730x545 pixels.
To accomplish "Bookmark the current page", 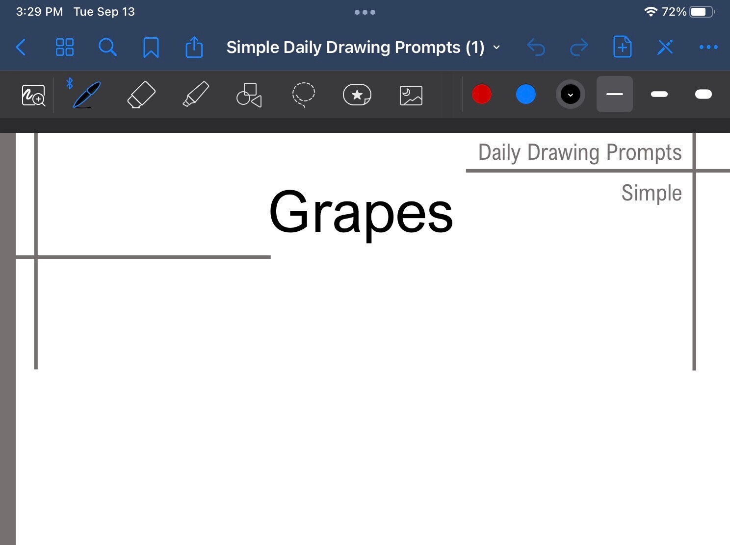I will (151, 47).
